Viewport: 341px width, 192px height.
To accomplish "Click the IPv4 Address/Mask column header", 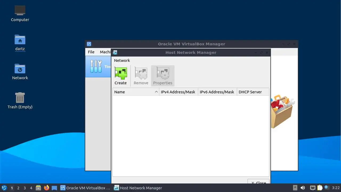I will pyautogui.click(x=178, y=92).
